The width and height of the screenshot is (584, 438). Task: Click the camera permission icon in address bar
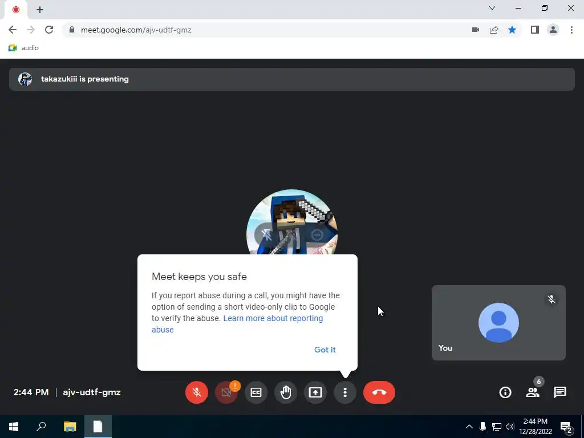pyautogui.click(x=476, y=30)
